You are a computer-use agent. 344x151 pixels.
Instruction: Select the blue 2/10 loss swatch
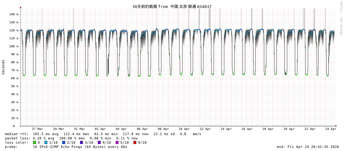(64, 142)
